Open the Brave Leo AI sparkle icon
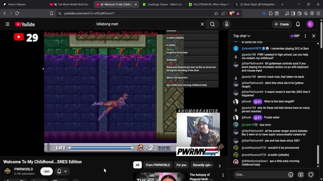The image size is (323, 181). click(x=306, y=13)
